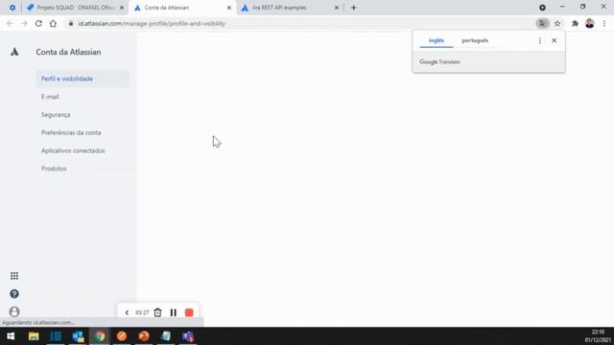The image size is (614, 345).
Task: Switch to the Jira REST API examples tab
Action: (290, 8)
